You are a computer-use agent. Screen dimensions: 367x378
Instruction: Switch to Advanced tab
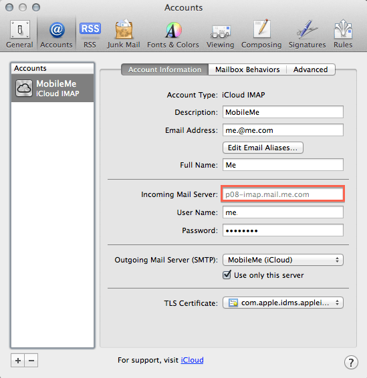click(311, 69)
